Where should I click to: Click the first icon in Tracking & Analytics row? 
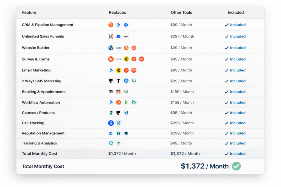click(x=111, y=143)
